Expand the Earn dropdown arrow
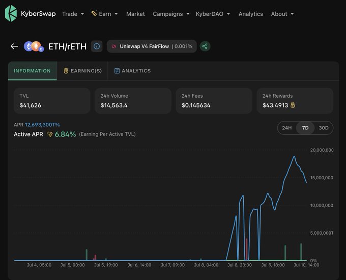 pyautogui.click(x=116, y=14)
